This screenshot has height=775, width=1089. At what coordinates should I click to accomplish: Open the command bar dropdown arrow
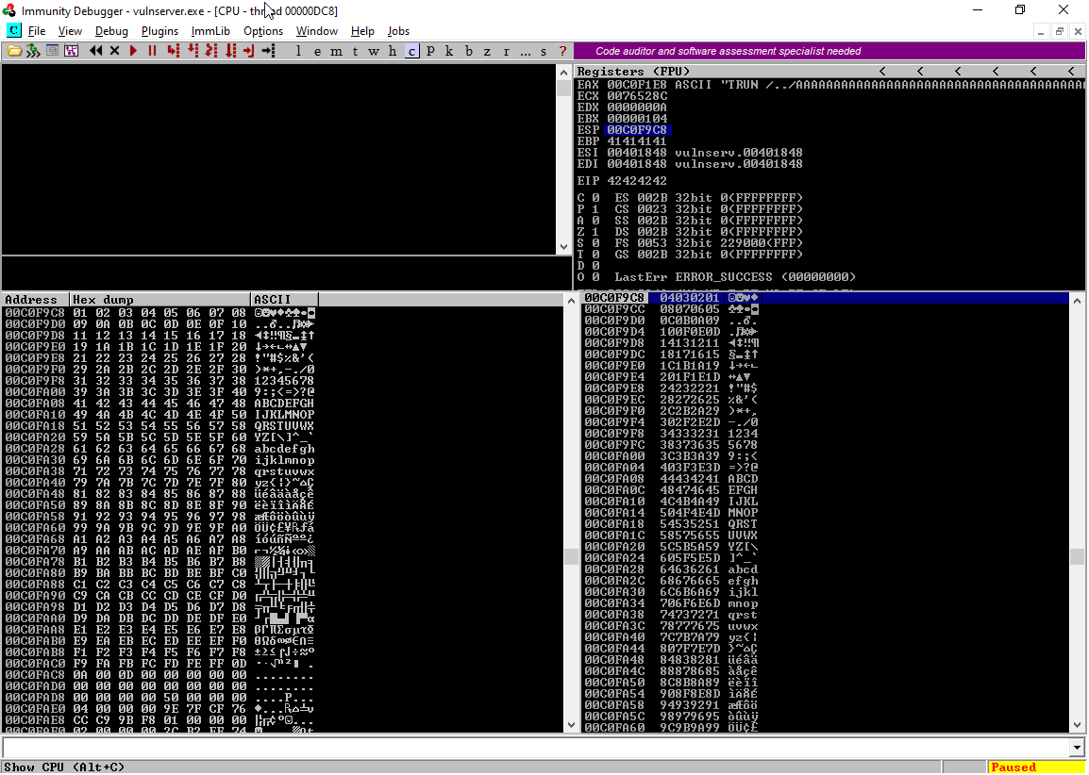tap(1078, 748)
